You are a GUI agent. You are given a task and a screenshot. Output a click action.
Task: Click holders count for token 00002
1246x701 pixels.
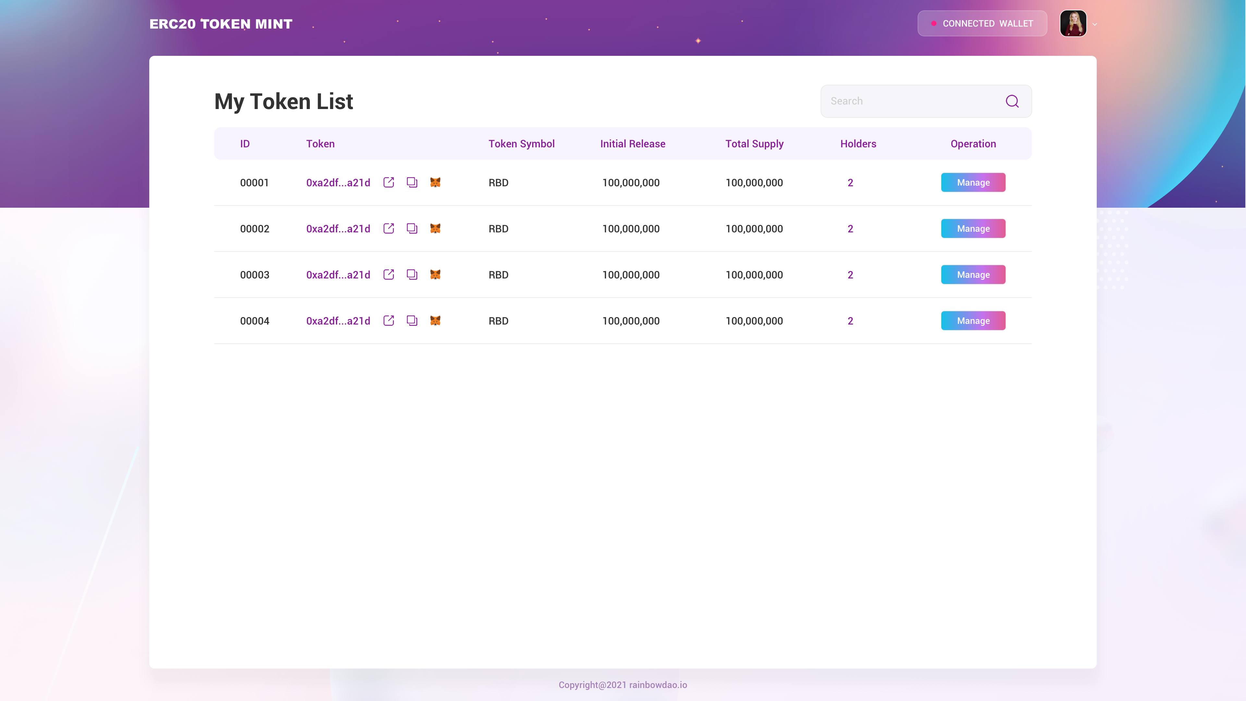(850, 228)
